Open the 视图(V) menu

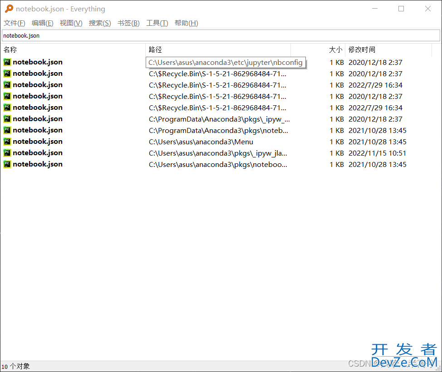pyautogui.click(x=71, y=23)
